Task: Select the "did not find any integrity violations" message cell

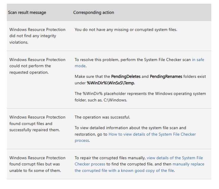Action: pos(37,36)
